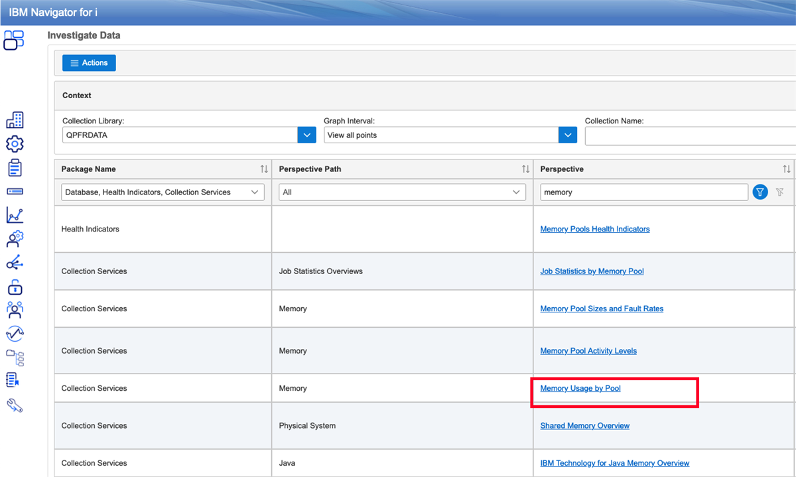The width and height of the screenshot is (796, 477).
Task: Open the Actions menu button
Action: (89, 63)
